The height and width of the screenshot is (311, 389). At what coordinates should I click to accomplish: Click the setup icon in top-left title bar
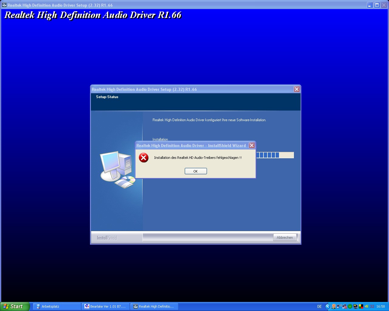point(4,5)
